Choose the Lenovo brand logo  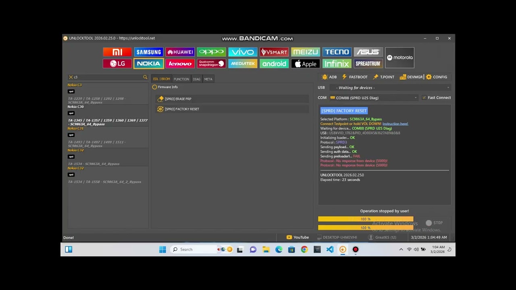point(180,64)
